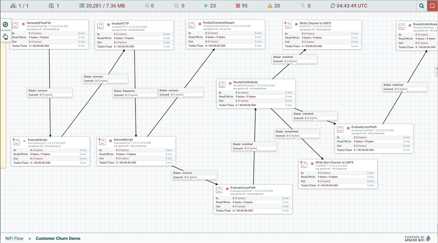
Task: Click the green running components play icon
Action: (206, 6)
